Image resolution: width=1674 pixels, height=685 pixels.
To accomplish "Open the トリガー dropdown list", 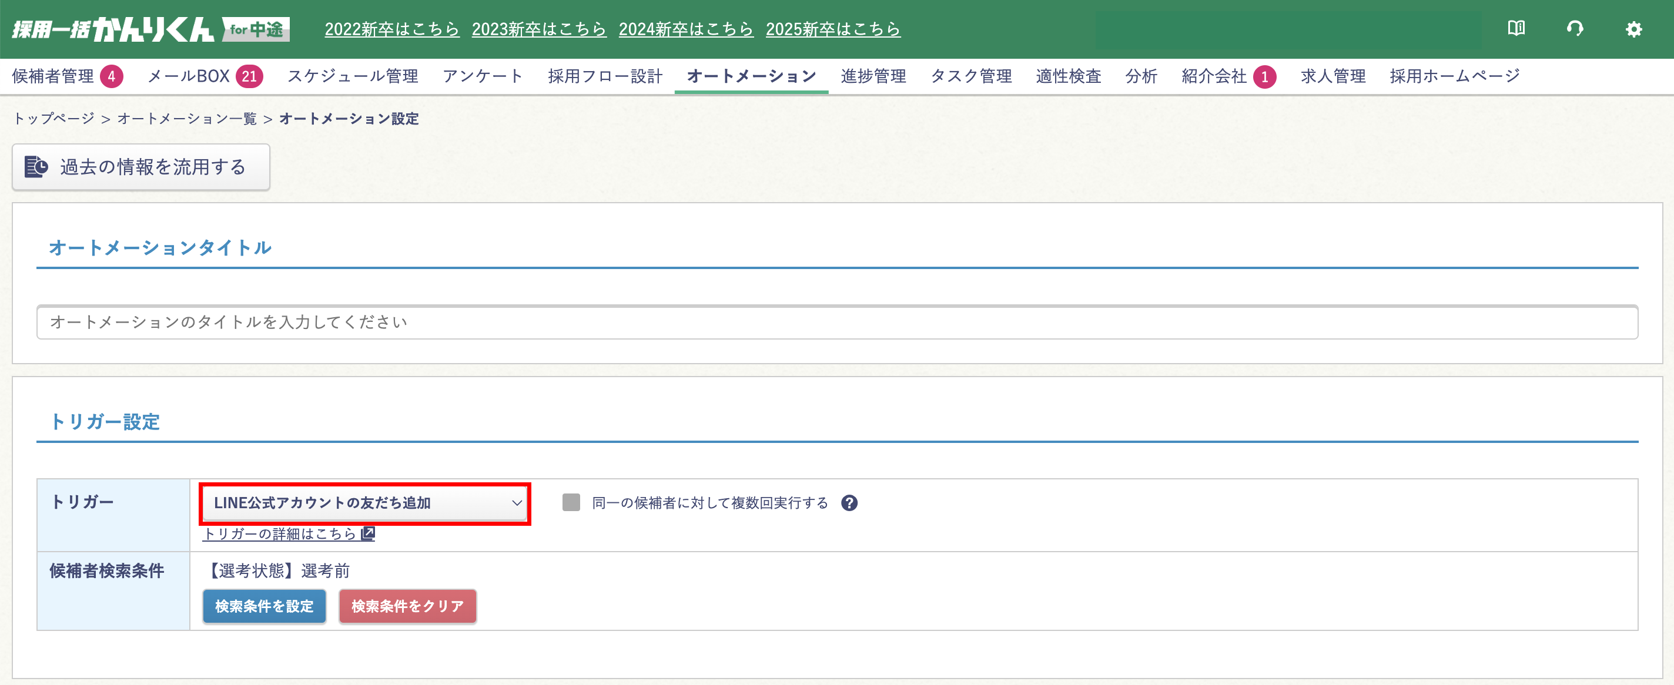I will click(x=365, y=503).
